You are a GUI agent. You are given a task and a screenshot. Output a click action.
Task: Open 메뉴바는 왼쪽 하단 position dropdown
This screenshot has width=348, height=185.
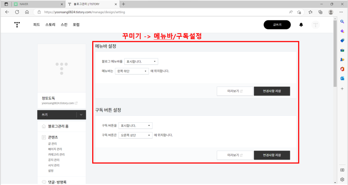click(132, 71)
